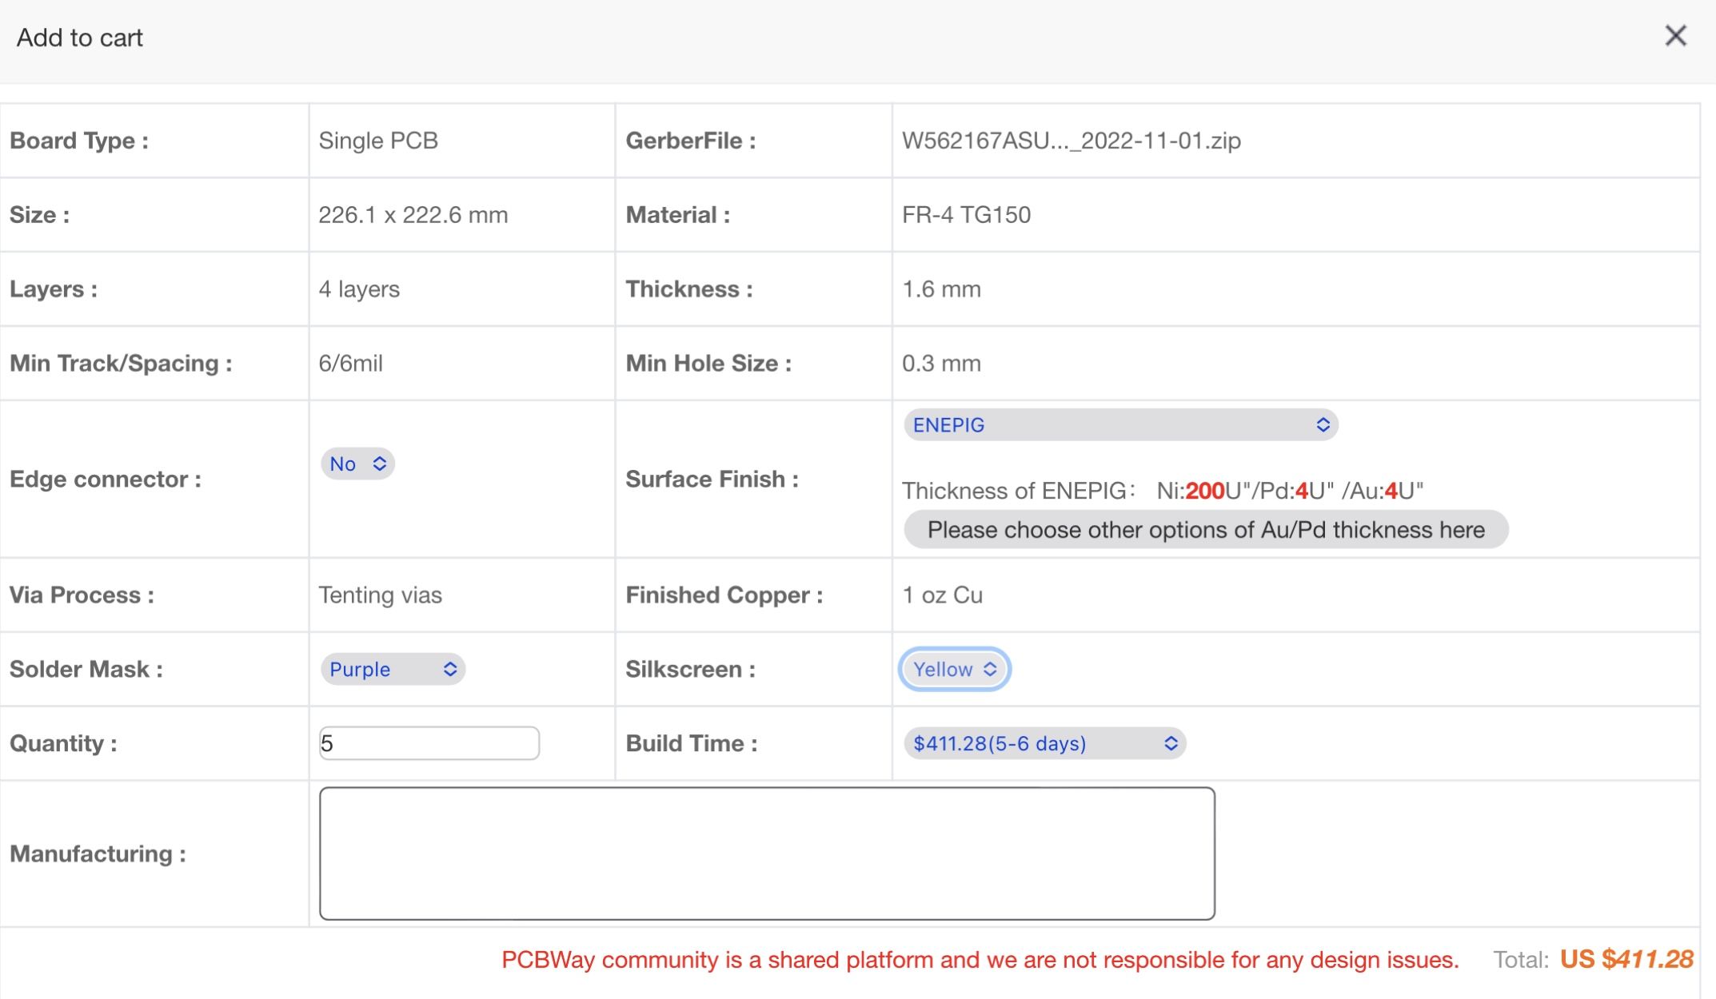
Task: Click chevron arrows on Edge connector selector
Action: (x=380, y=464)
